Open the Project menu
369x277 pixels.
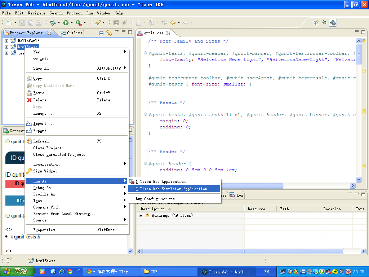click(x=74, y=13)
